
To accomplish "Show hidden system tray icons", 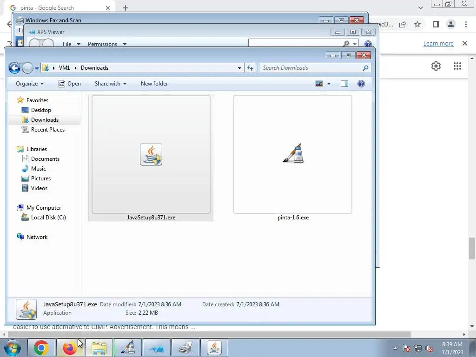I will (395, 348).
